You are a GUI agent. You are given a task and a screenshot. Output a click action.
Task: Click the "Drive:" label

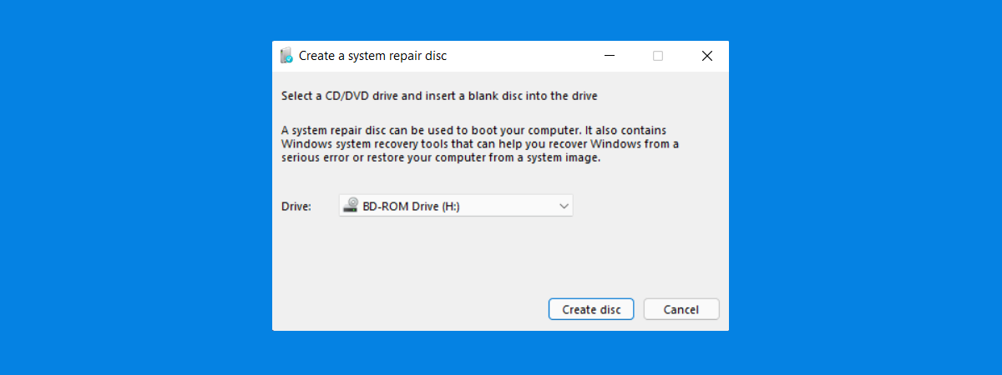[296, 206]
